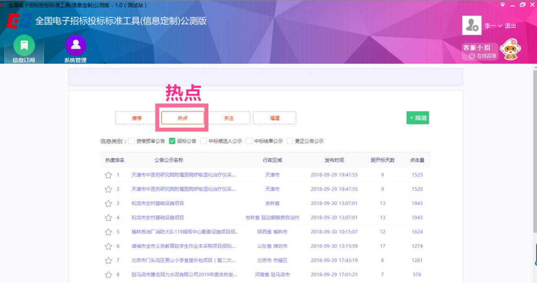This screenshot has width=537, height=283.
Task: Star the 北京市门头沟区 announcement
Action: pyautogui.click(x=108, y=260)
